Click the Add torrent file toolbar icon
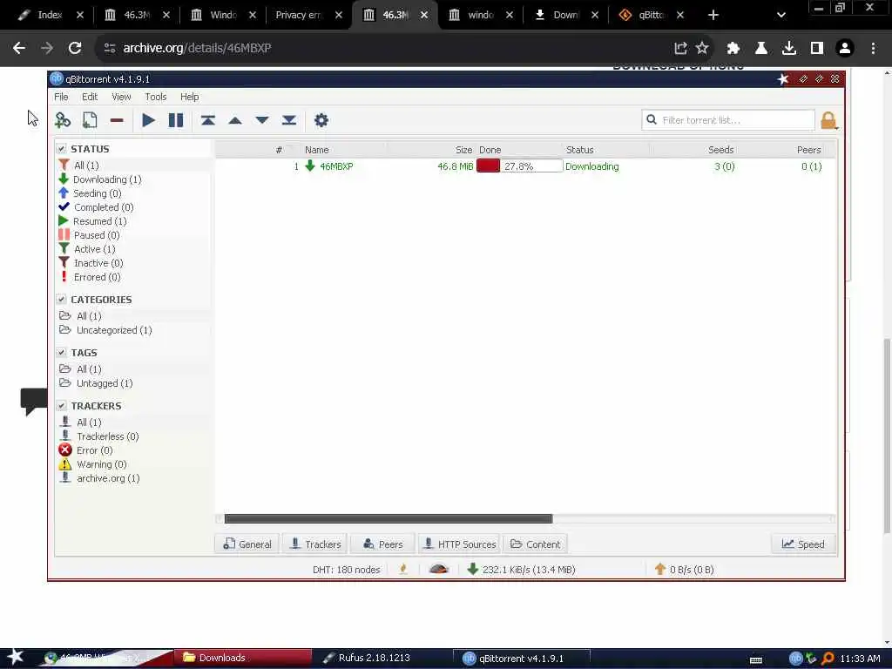892x669 pixels. (x=90, y=120)
